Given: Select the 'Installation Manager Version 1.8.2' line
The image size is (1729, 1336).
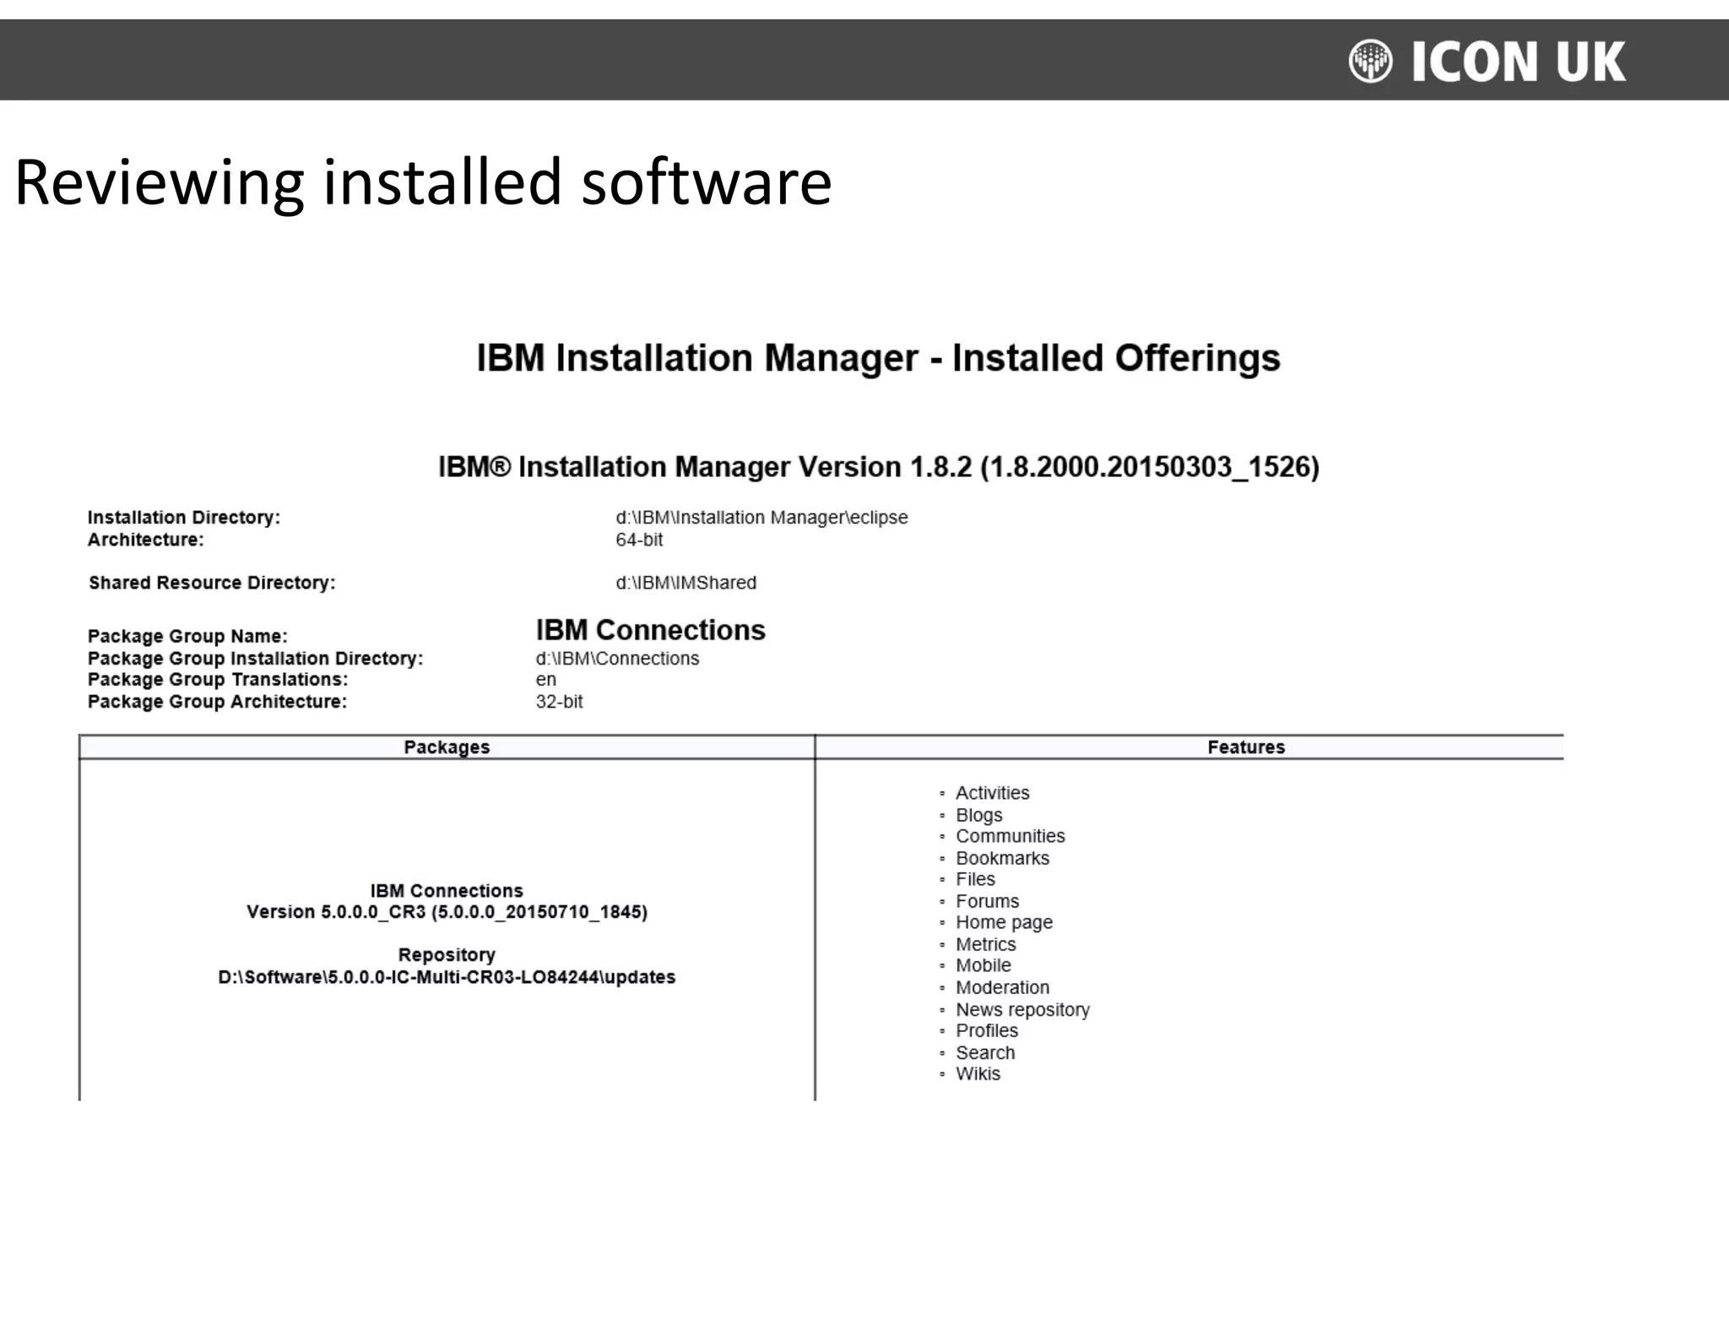Looking at the screenshot, I should [878, 467].
